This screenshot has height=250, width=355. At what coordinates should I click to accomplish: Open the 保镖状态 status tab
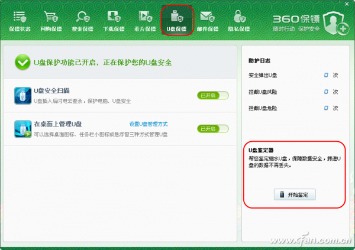(x=20, y=21)
